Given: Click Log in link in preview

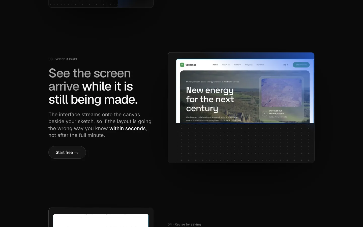Looking at the screenshot, I should tap(286, 65).
